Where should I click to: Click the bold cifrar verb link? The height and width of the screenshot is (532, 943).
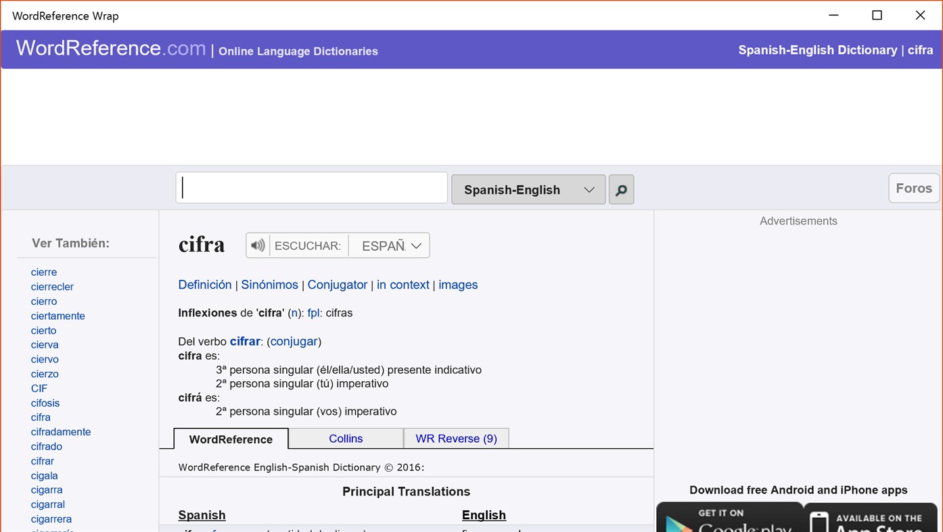[245, 341]
